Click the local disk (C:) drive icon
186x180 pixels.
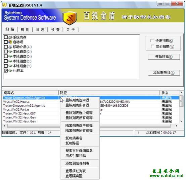(10, 52)
